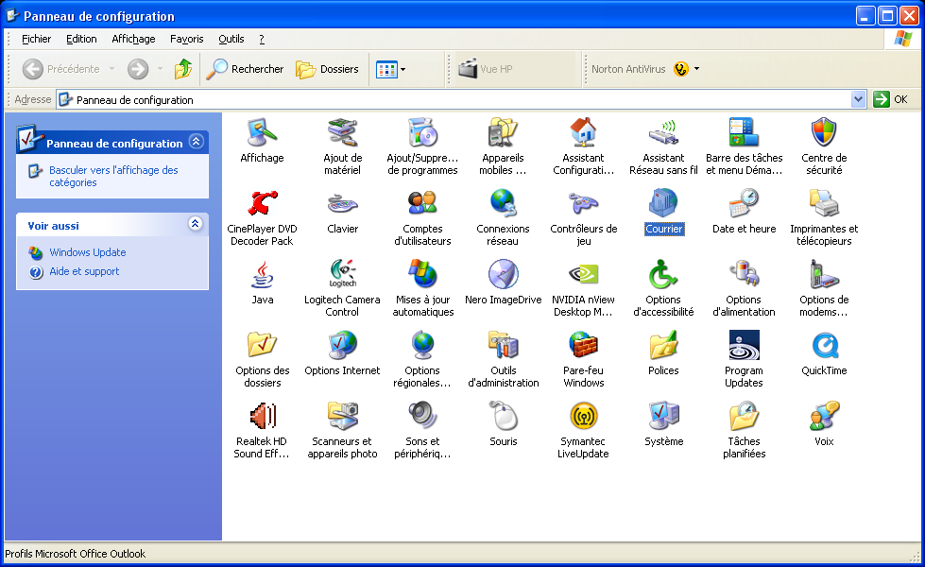Open the Favoris menu
The image size is (925, 567).
186,39
